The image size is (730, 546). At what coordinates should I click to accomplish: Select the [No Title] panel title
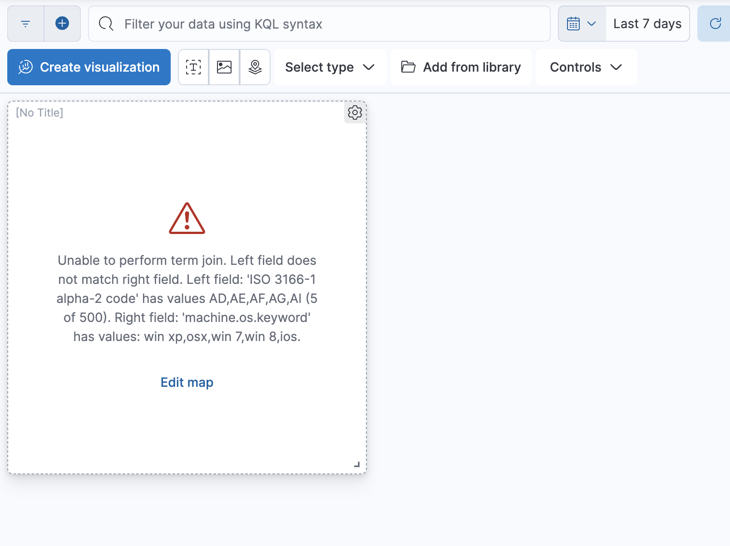[x=39, y=112]
